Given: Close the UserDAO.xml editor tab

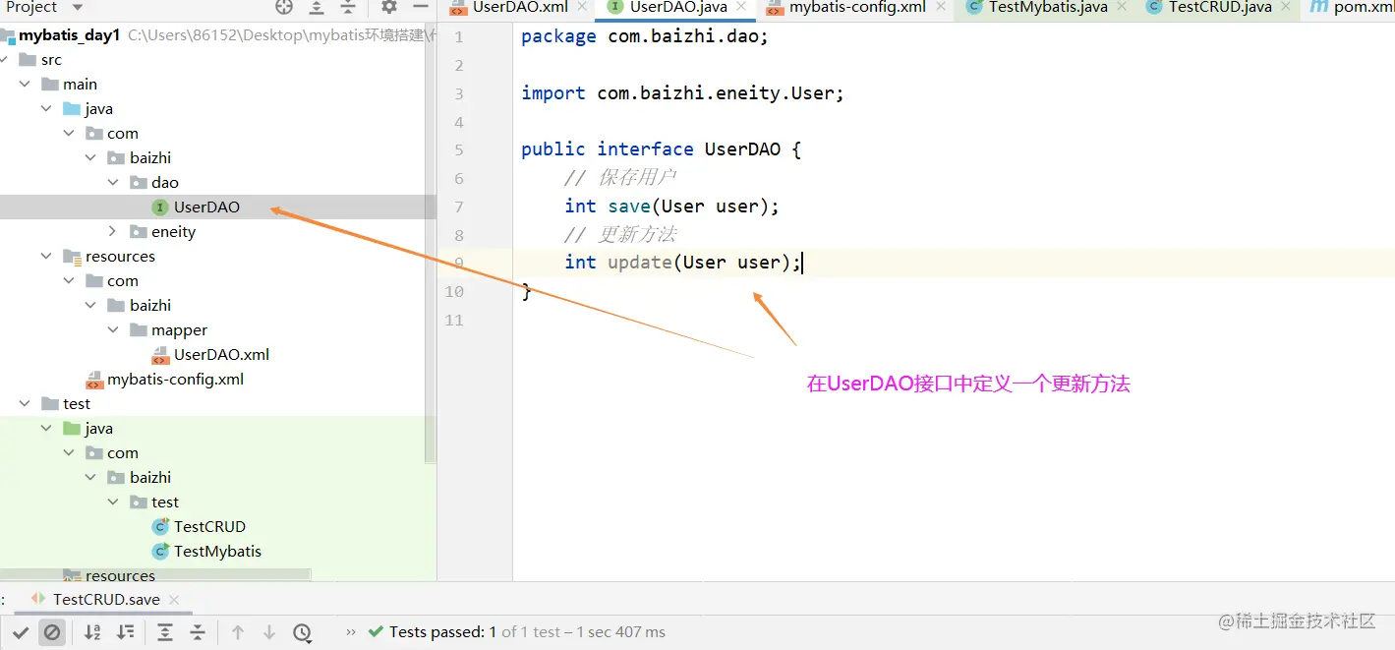Looking at the screenshot, I should point(581,7).
